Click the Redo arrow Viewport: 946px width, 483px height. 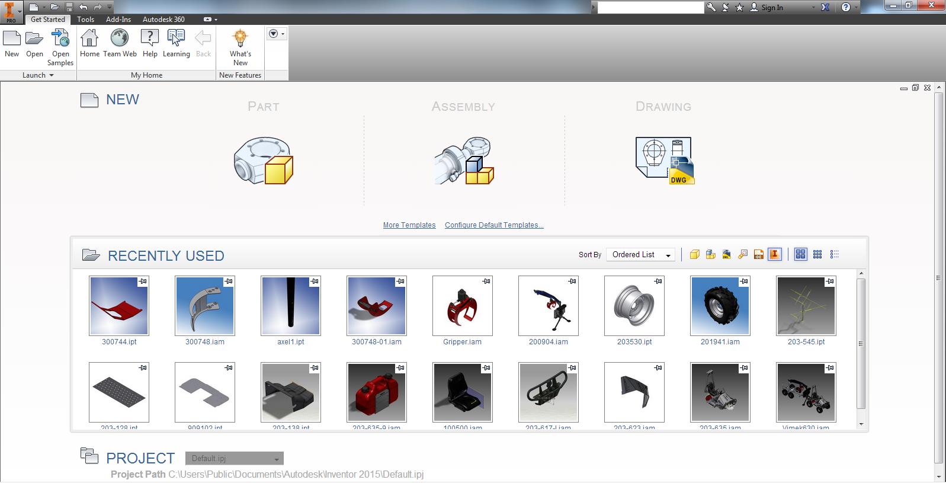[98, 7]
